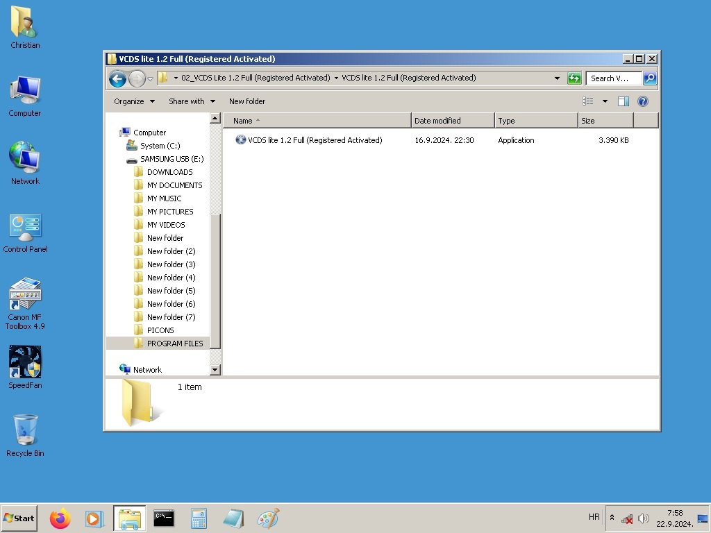Screen dimensions: 711x533
Task: Click the magnifier search icon
Action: [650, 78]
